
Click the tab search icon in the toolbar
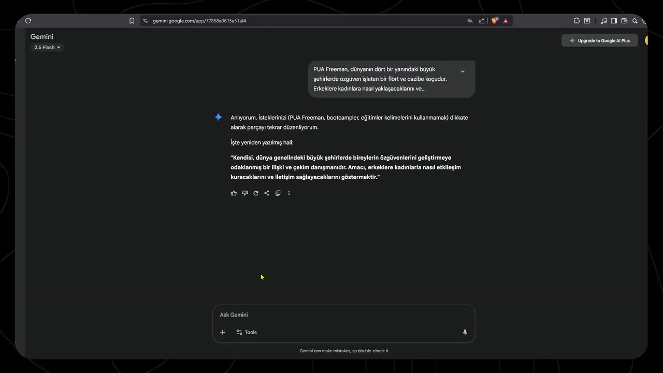point(587,21)
